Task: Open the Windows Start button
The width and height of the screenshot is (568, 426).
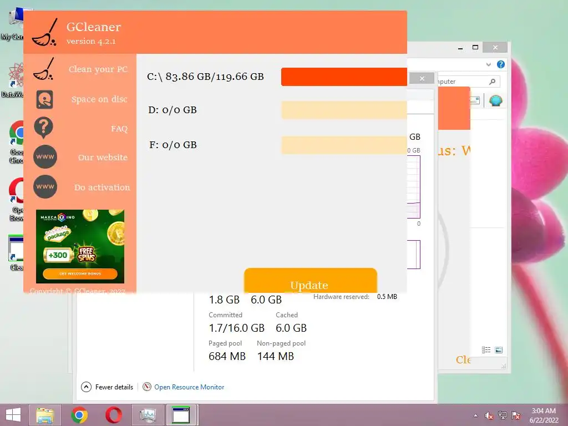Action: pos(13,415)
